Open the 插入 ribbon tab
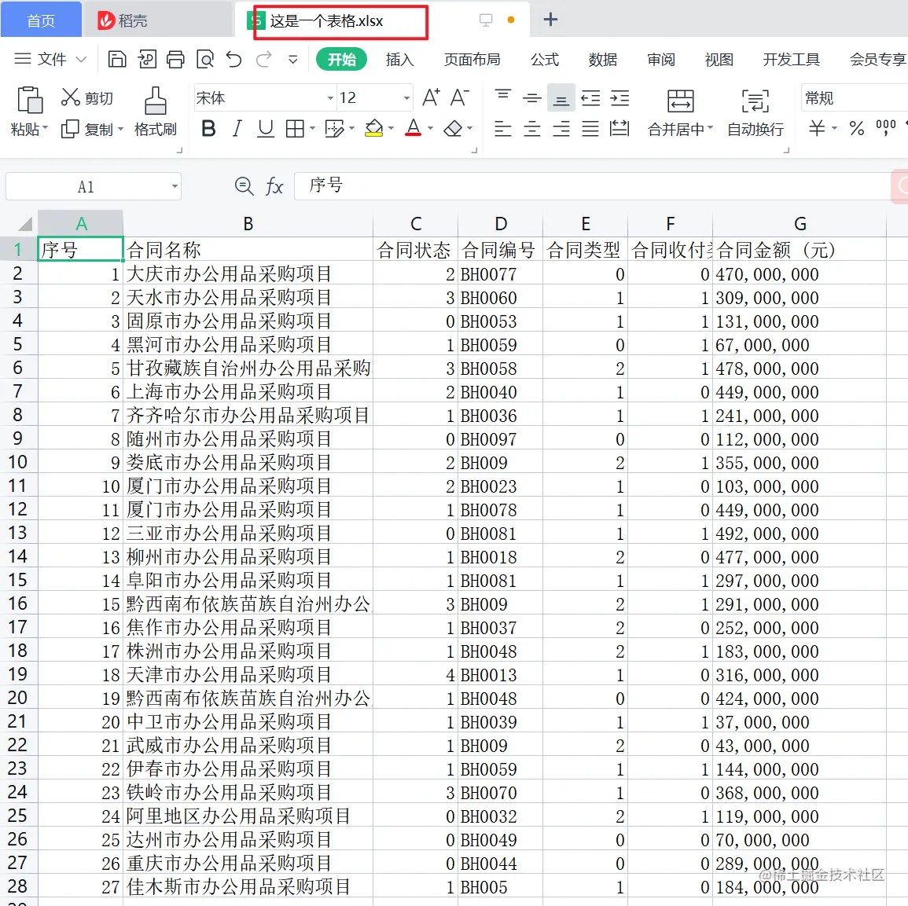This screenshot has width=908, height=906. tap(399, 59)
